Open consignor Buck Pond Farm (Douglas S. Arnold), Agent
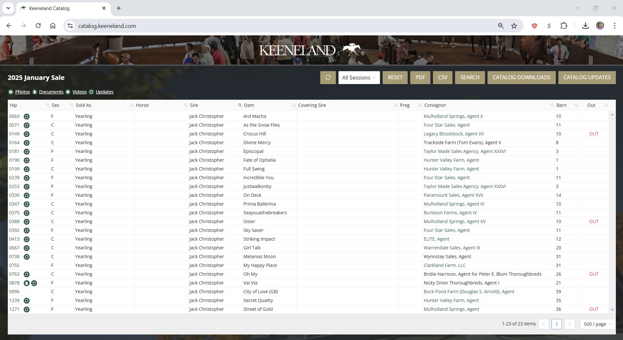This screenshot has width=623, height=340. [x=469, y=292]
